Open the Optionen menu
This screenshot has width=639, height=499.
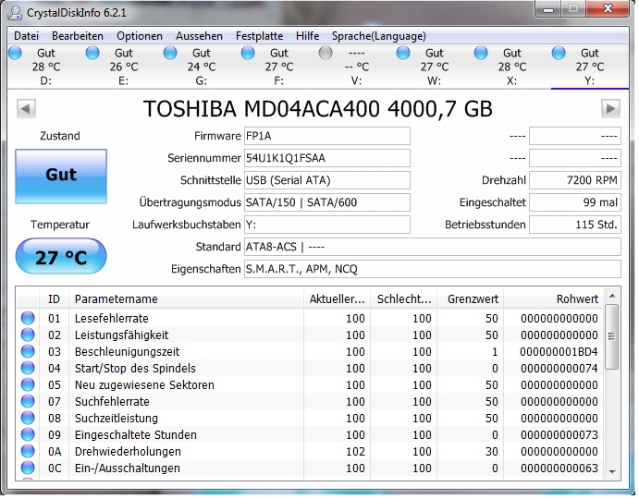coord(140,36)
